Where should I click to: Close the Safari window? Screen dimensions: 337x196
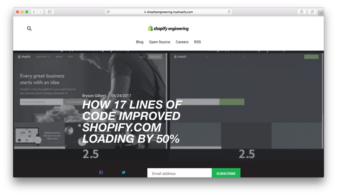(x=17, y=12)
